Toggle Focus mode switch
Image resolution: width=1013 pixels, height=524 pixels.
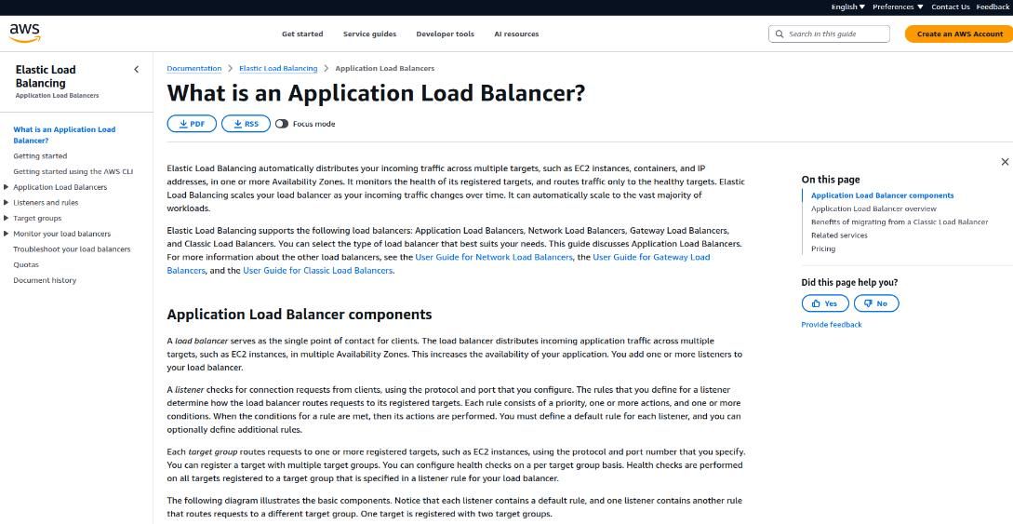282,124
